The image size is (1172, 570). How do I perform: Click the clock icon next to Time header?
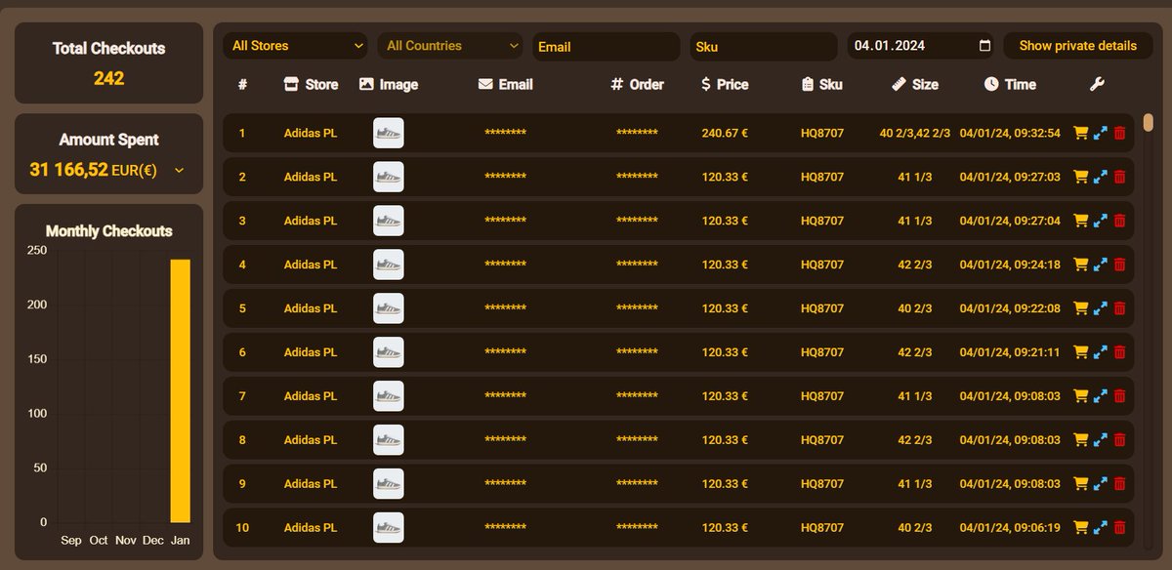point(989,84)
